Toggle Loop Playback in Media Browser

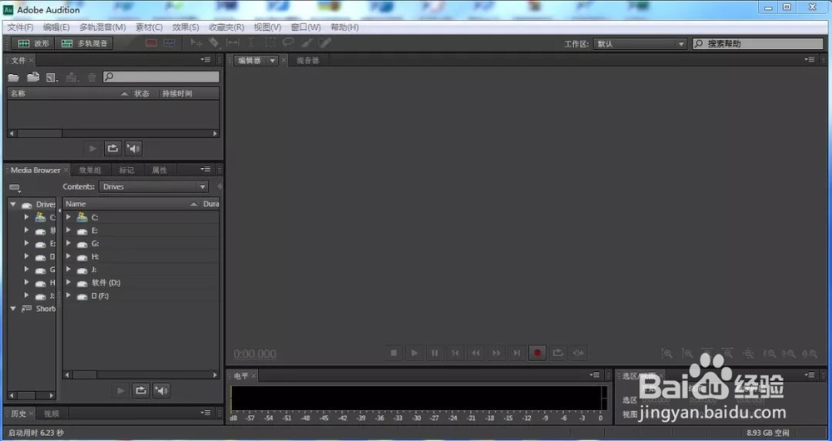coord(141,390)
